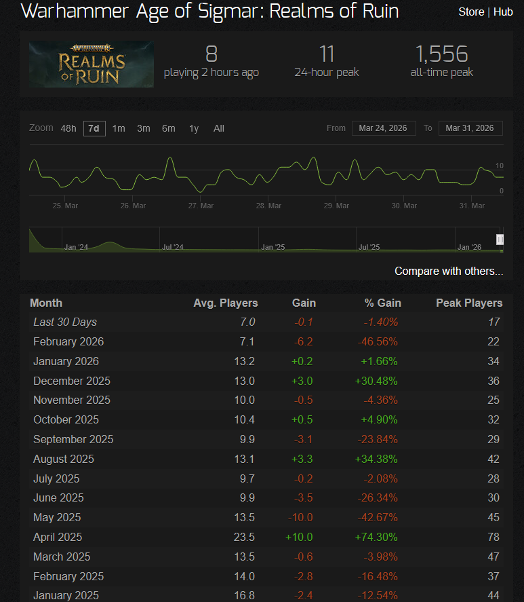The height and width of the screenshot is (602, 524).
Task: Select the 1y zoom option
Action: pyautogui.click(x=194, y=128)
